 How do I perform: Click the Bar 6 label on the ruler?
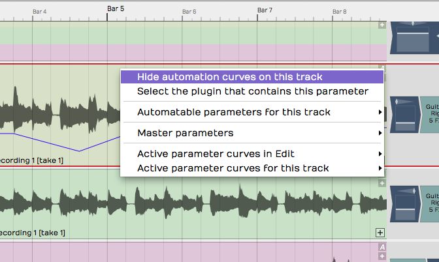tap(189, 12)
